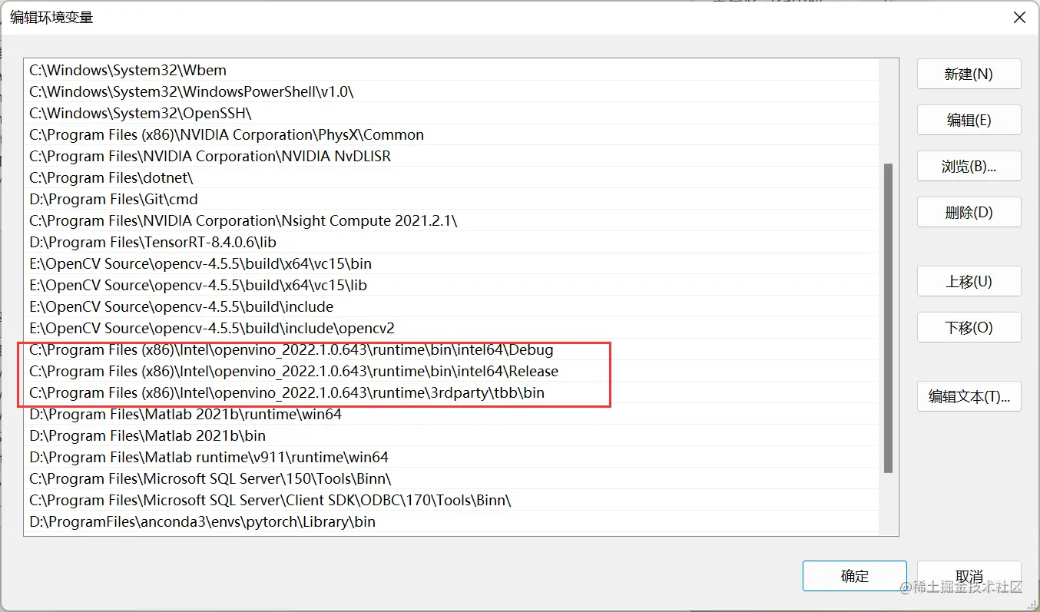Select the WindowsPowerShell\v1.0\ path entry
The image size is (1040, 612).
coord(451,91)
